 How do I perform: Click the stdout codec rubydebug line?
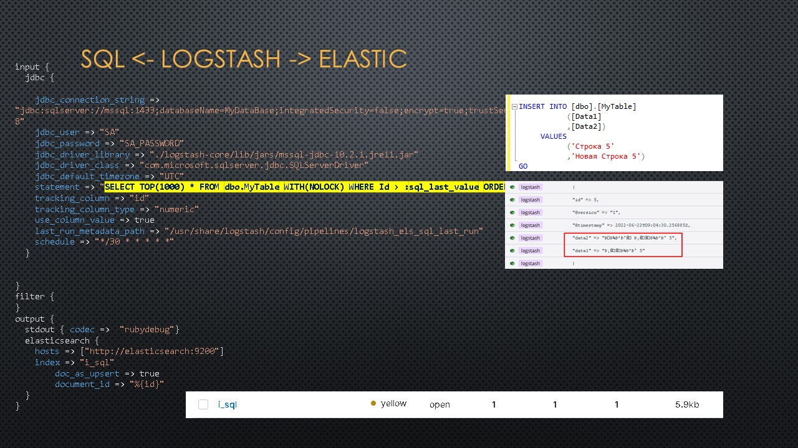pyautogui.click(x=102, y=329)
